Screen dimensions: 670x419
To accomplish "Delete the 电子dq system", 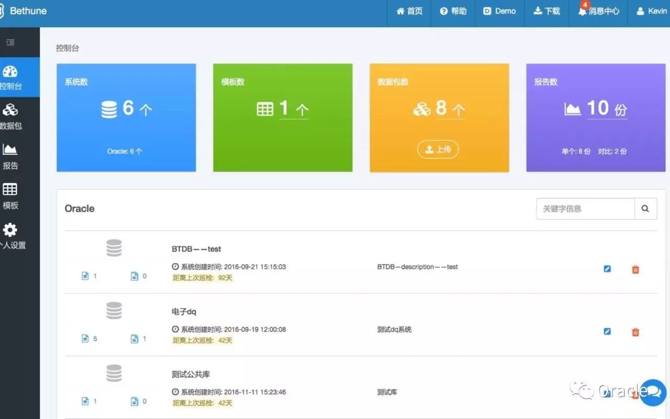I will click(x=635, y=332).
